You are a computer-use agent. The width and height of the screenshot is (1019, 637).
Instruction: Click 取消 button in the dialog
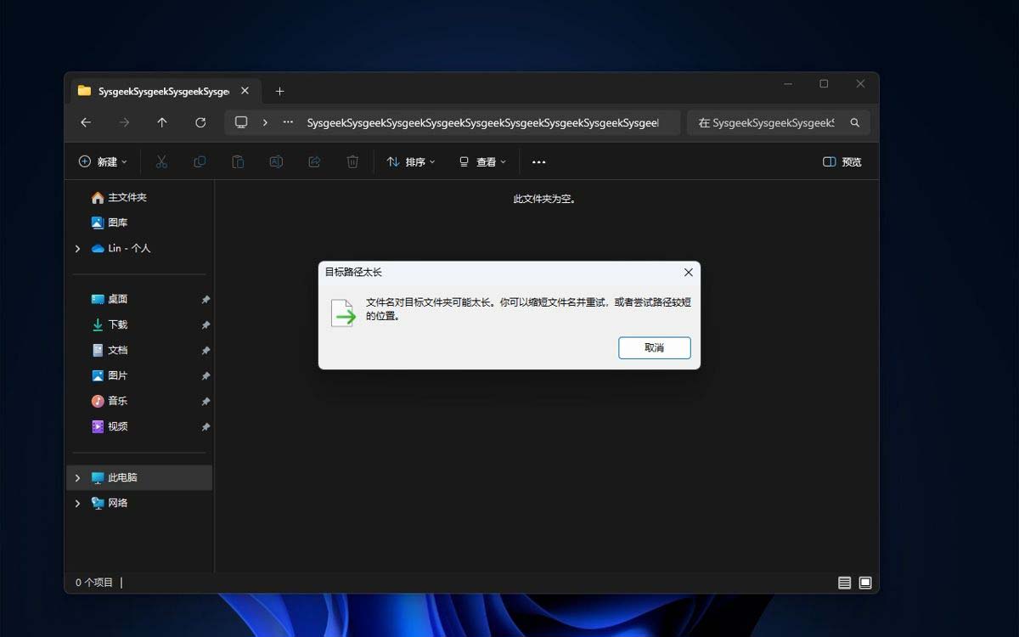[x=655, y=347]
